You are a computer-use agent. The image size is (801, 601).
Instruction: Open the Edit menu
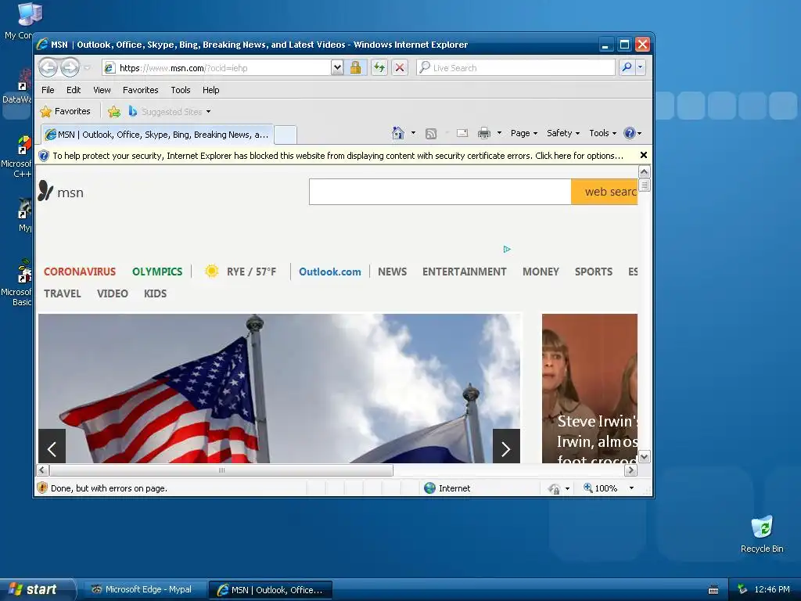74,90
